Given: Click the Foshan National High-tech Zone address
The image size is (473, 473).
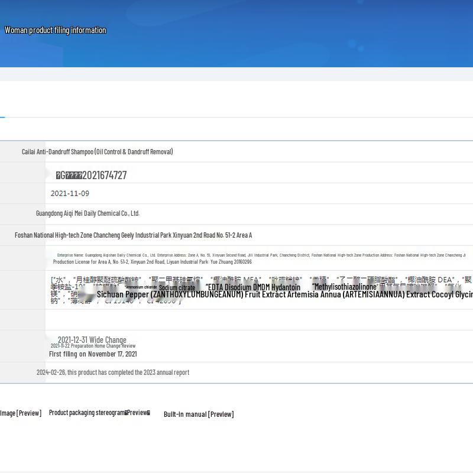Looking at the screenshot, I should point(134,235).
